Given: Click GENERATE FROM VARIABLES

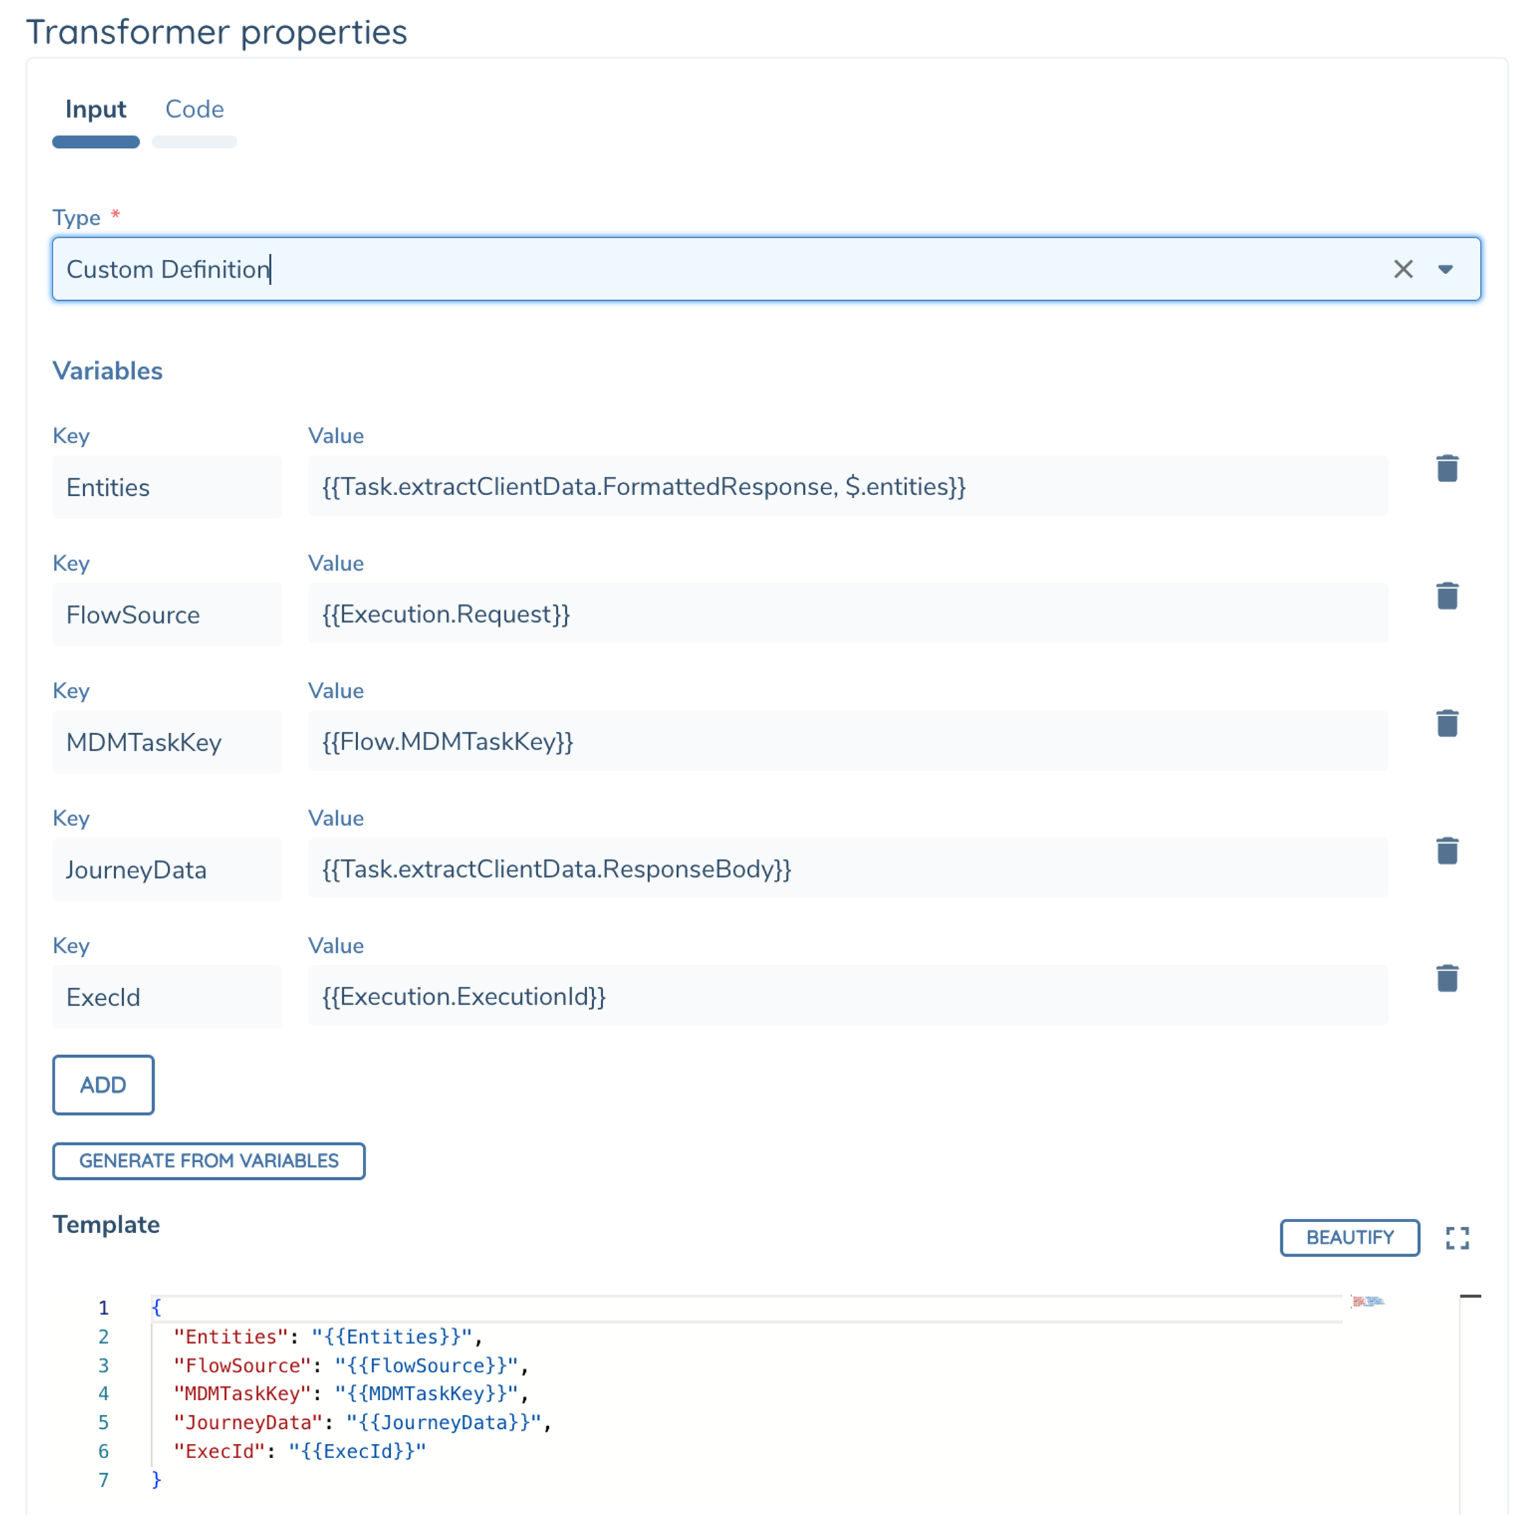Looking at the screenshot, I should [208, 1161].
